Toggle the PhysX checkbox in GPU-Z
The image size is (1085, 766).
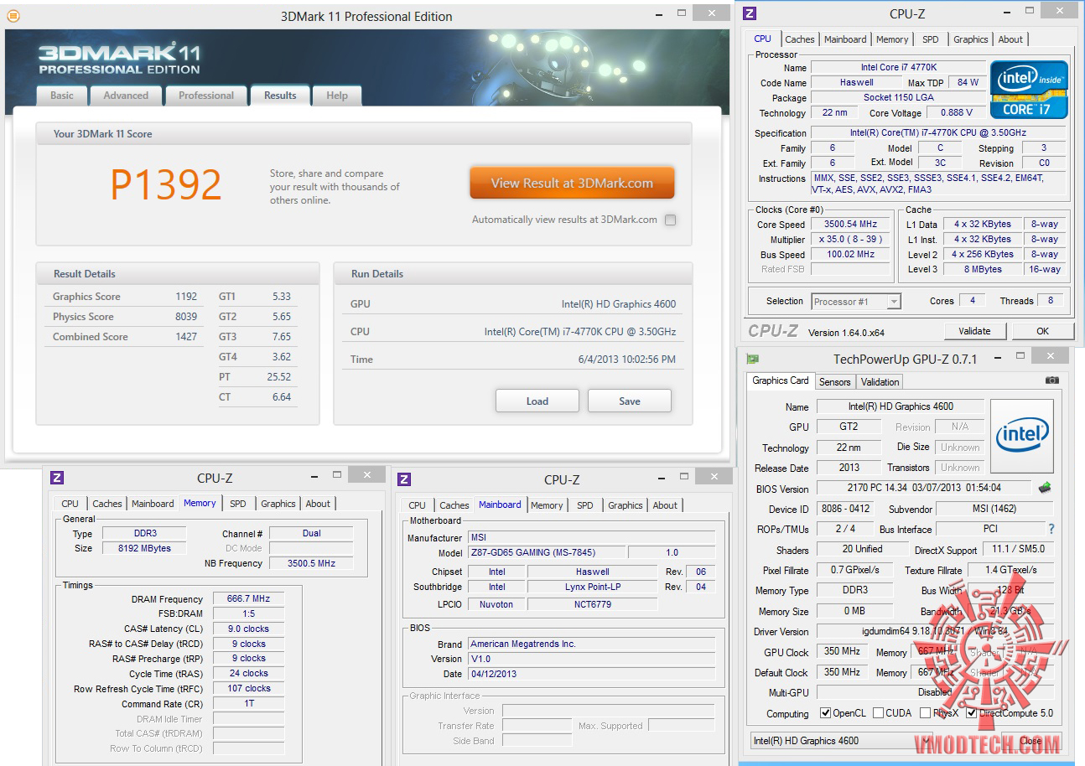[925, 713]
